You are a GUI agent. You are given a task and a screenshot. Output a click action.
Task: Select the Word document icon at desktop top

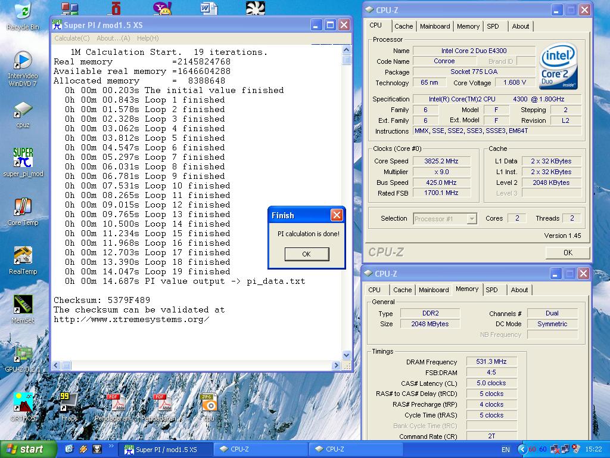coord(209,8)
